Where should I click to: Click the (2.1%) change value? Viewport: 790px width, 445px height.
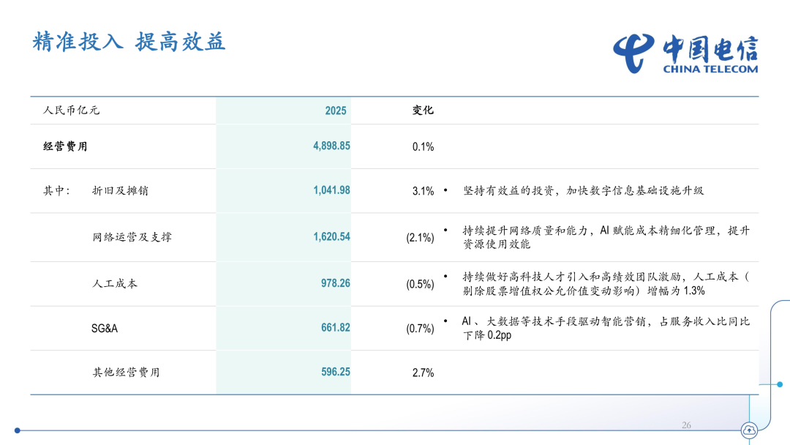(420, 238)
